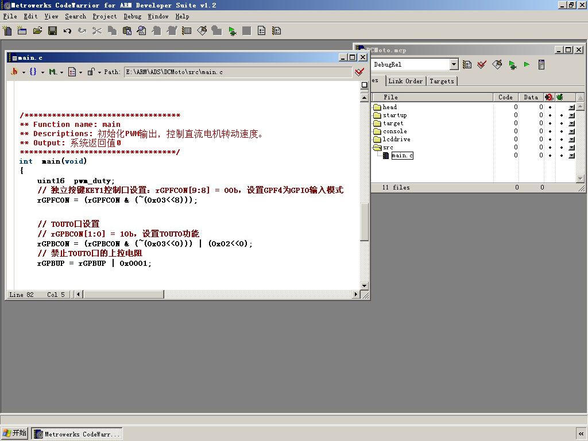This screenshot has width=588, height=441.
Task: Open Find with the magnifier icon
Action: (142, 31)
